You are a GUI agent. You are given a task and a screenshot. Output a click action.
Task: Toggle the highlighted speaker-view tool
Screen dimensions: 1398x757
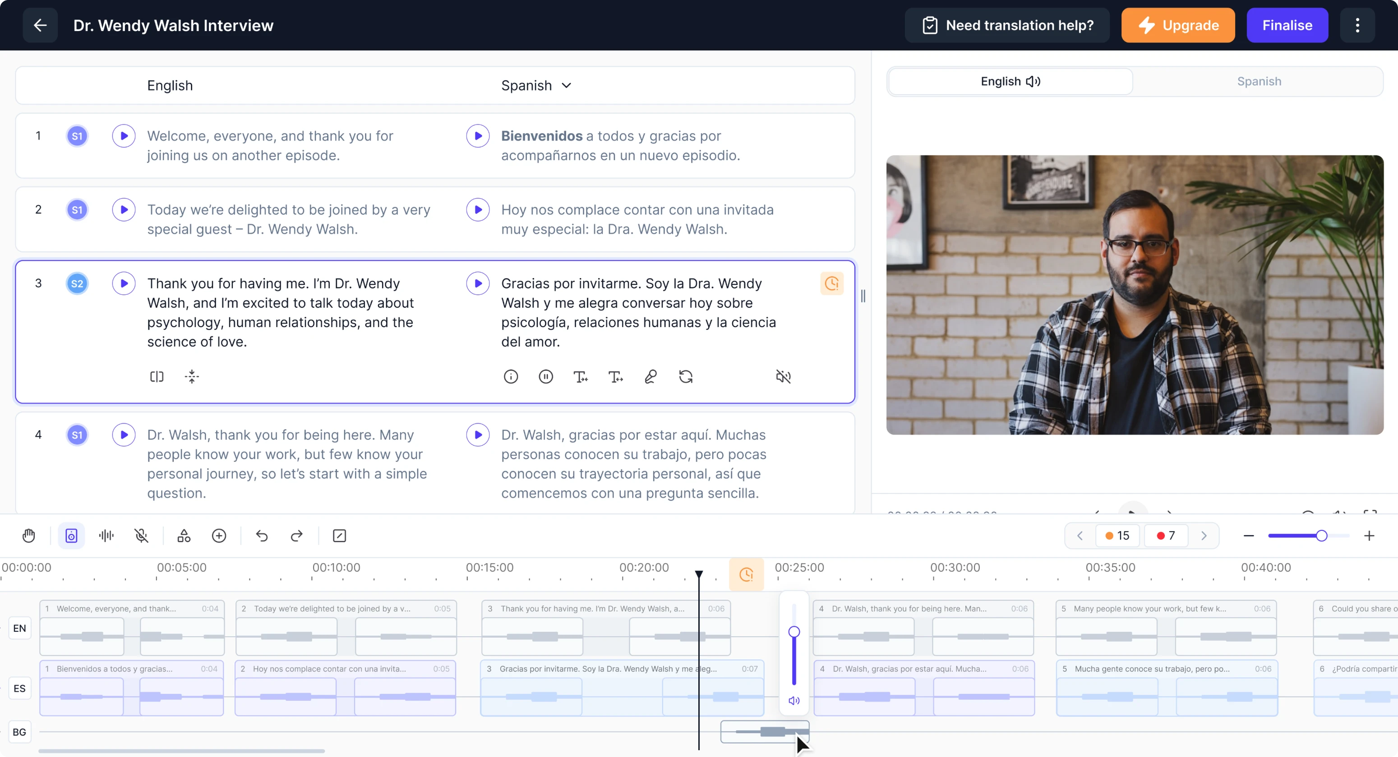point(71,536)
